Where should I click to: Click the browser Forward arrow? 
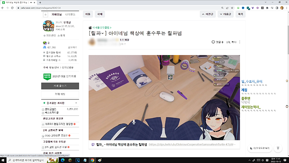(7, 8)
